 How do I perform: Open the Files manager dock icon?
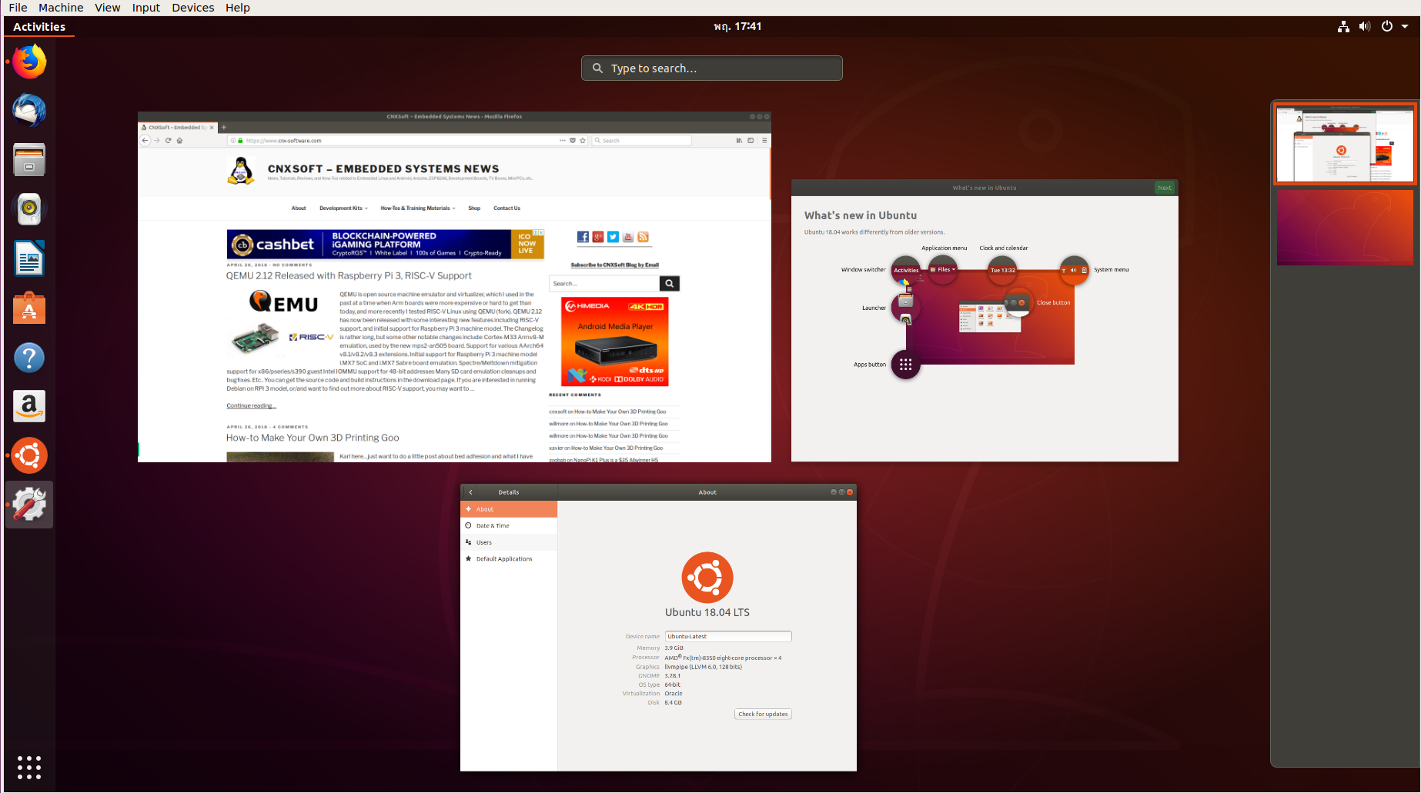point(29,160)
